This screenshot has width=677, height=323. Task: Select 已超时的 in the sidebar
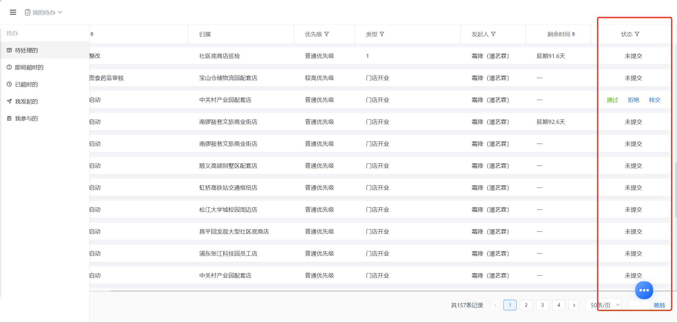[44, 84]
